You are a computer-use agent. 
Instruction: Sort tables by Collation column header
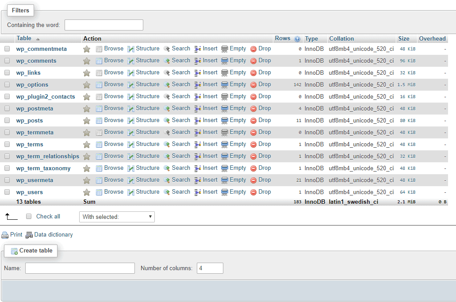tap(341, 38)
